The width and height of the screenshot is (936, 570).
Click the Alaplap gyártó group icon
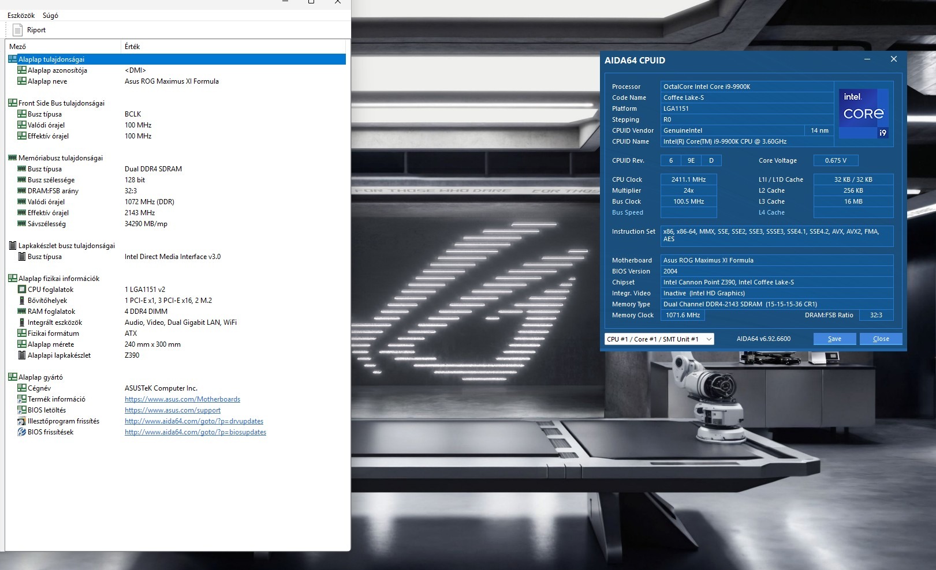13,377
